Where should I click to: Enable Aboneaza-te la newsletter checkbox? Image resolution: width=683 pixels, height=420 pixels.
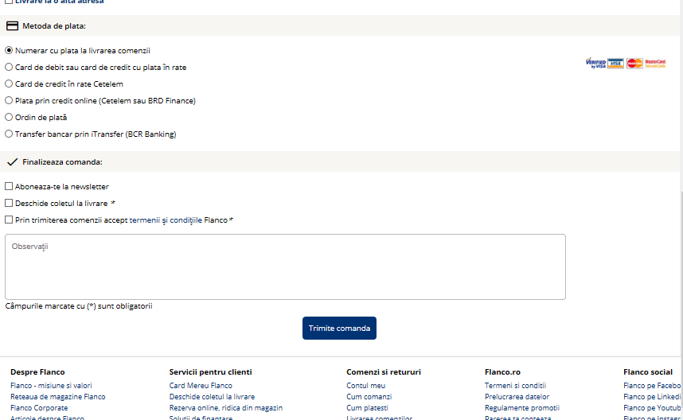tap(9, 187)
